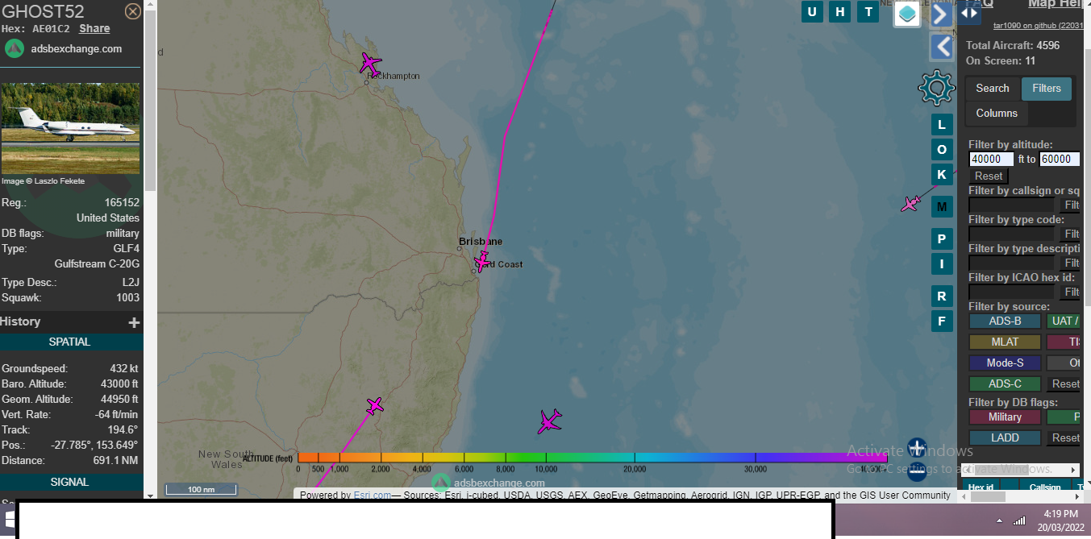Click the SPATIAL section header
Screen dimensions: 1091x539
pos(70,342)
